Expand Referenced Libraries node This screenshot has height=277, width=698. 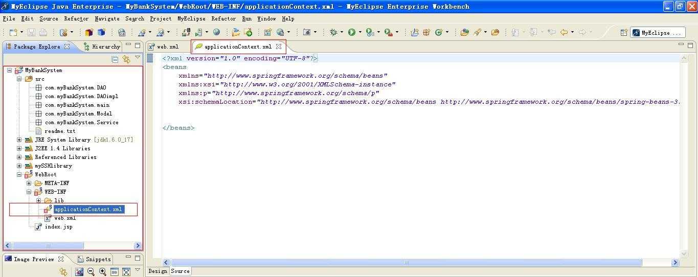pos(19,157)
